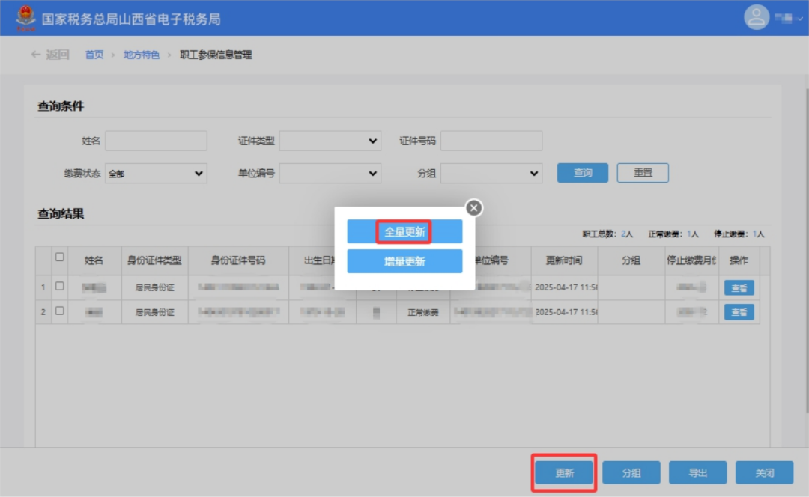The image size is (809, 497).
Task: Click the 更新时间 column header
Action: [564, 261]
